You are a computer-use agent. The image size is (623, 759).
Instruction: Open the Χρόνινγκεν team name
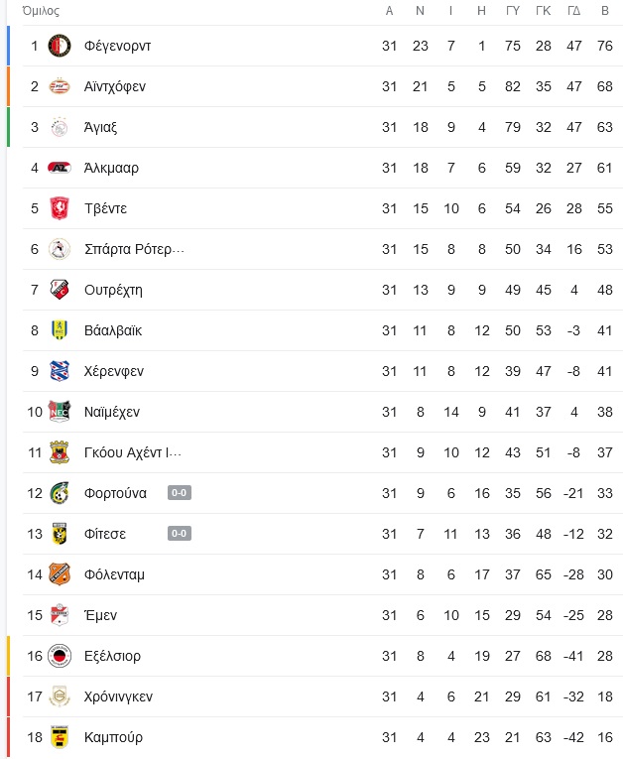point(118,696)
